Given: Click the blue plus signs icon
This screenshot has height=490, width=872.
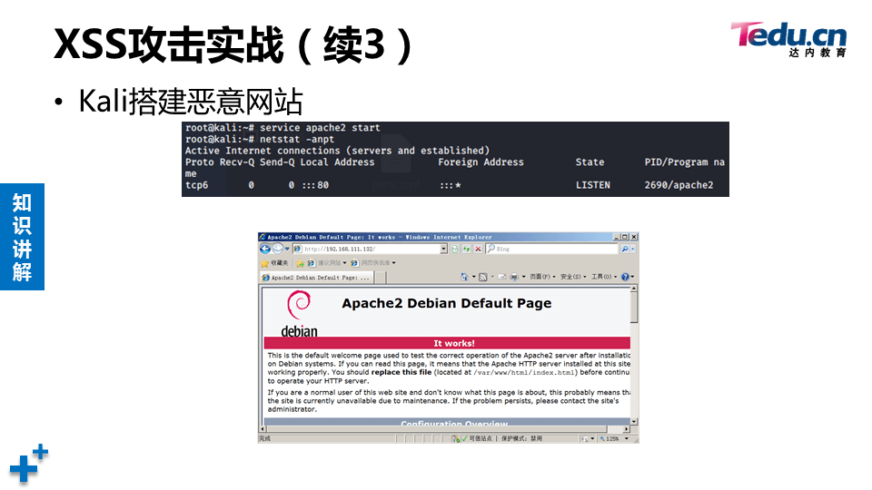Looking at the screenshot, I should click(x=29, y=464).
